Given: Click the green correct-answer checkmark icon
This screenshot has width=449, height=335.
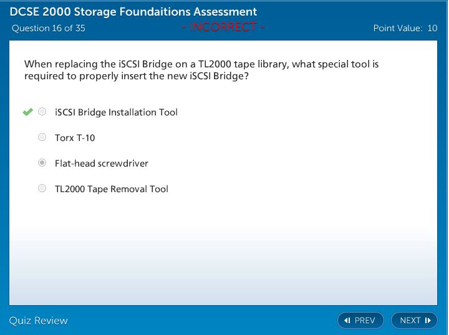Looking at the screenshot, I should coord(27,112).
